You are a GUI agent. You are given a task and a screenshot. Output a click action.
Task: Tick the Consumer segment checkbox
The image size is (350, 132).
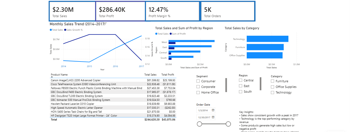(x=198, y=81)
